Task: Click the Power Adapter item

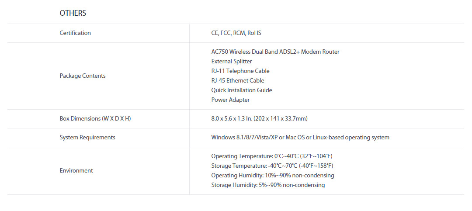Action: click(230, 100)
